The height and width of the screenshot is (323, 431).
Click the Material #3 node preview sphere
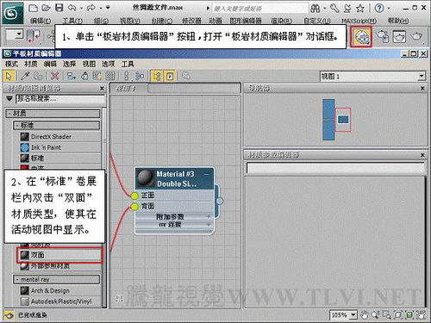[146, 178]
